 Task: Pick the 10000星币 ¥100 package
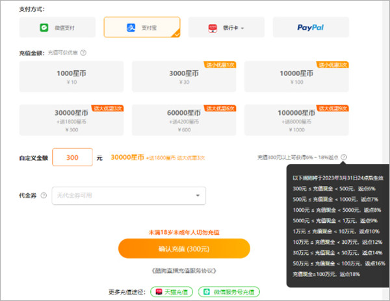(296, 76)
